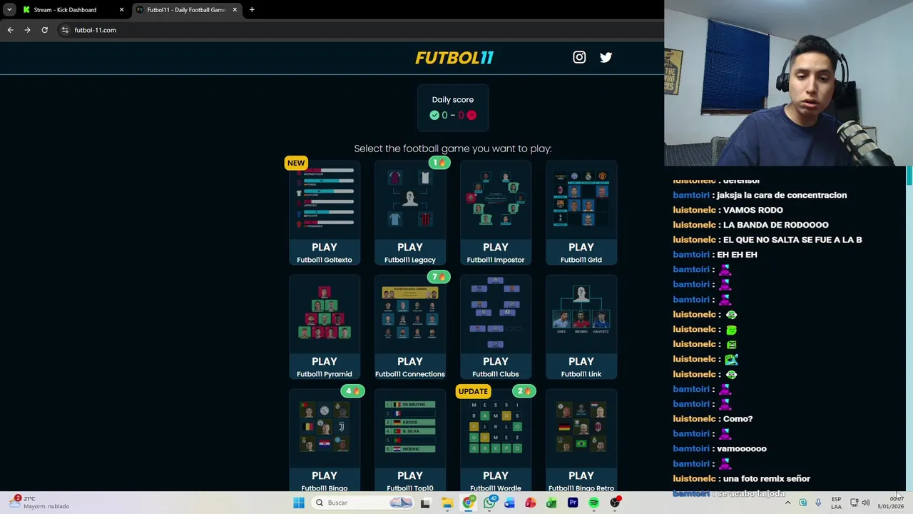Image resolution: width=913 pixels, height=514 pixels.
Task: Open the Connections game preview thumbnail
Action: [410, 313]
